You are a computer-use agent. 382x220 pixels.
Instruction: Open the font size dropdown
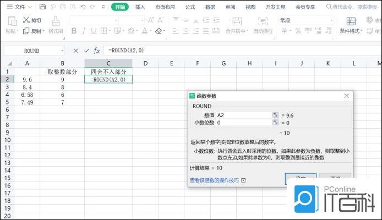(143, 20)
